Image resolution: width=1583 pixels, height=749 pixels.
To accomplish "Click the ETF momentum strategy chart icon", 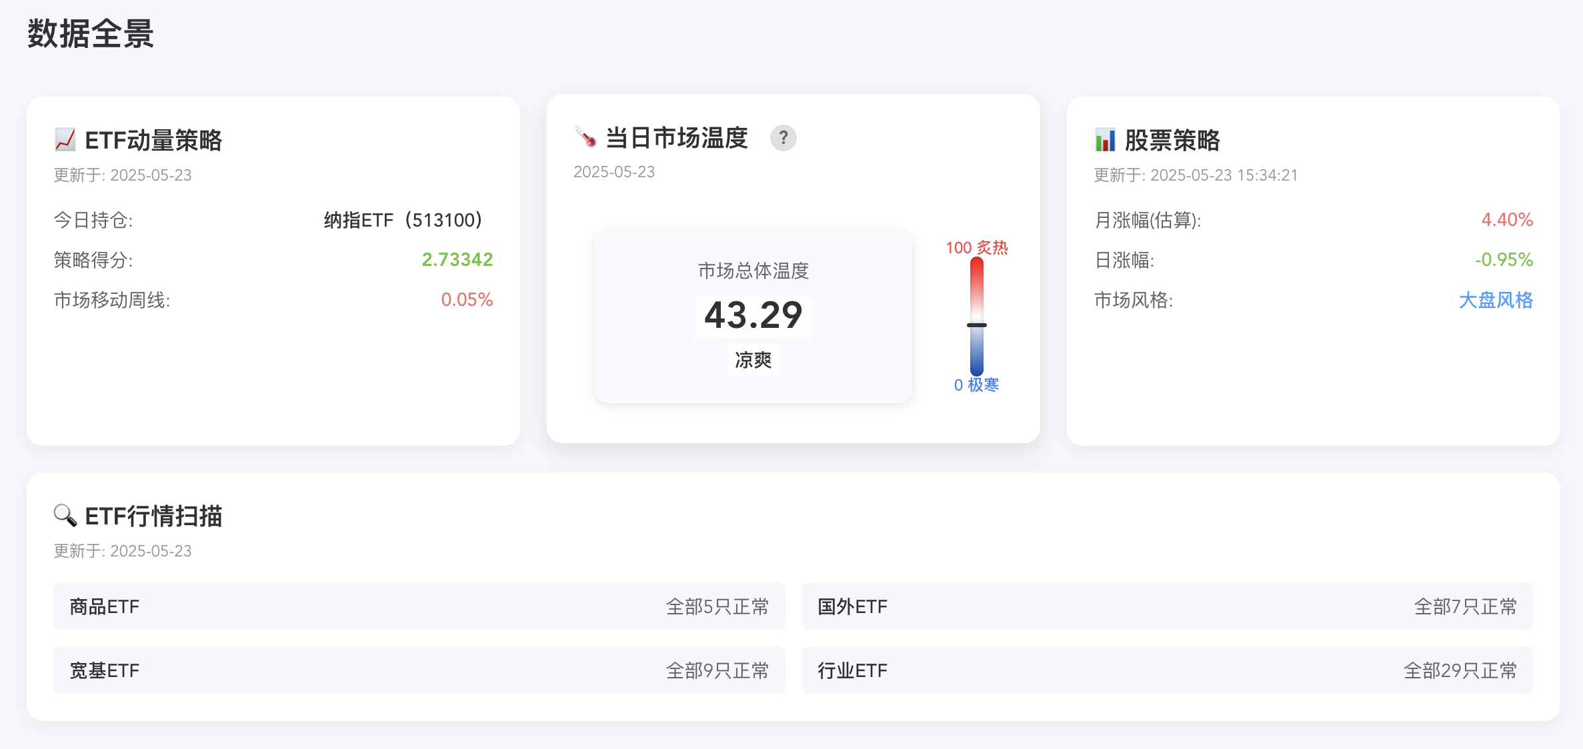I will (x=65, y=140).
